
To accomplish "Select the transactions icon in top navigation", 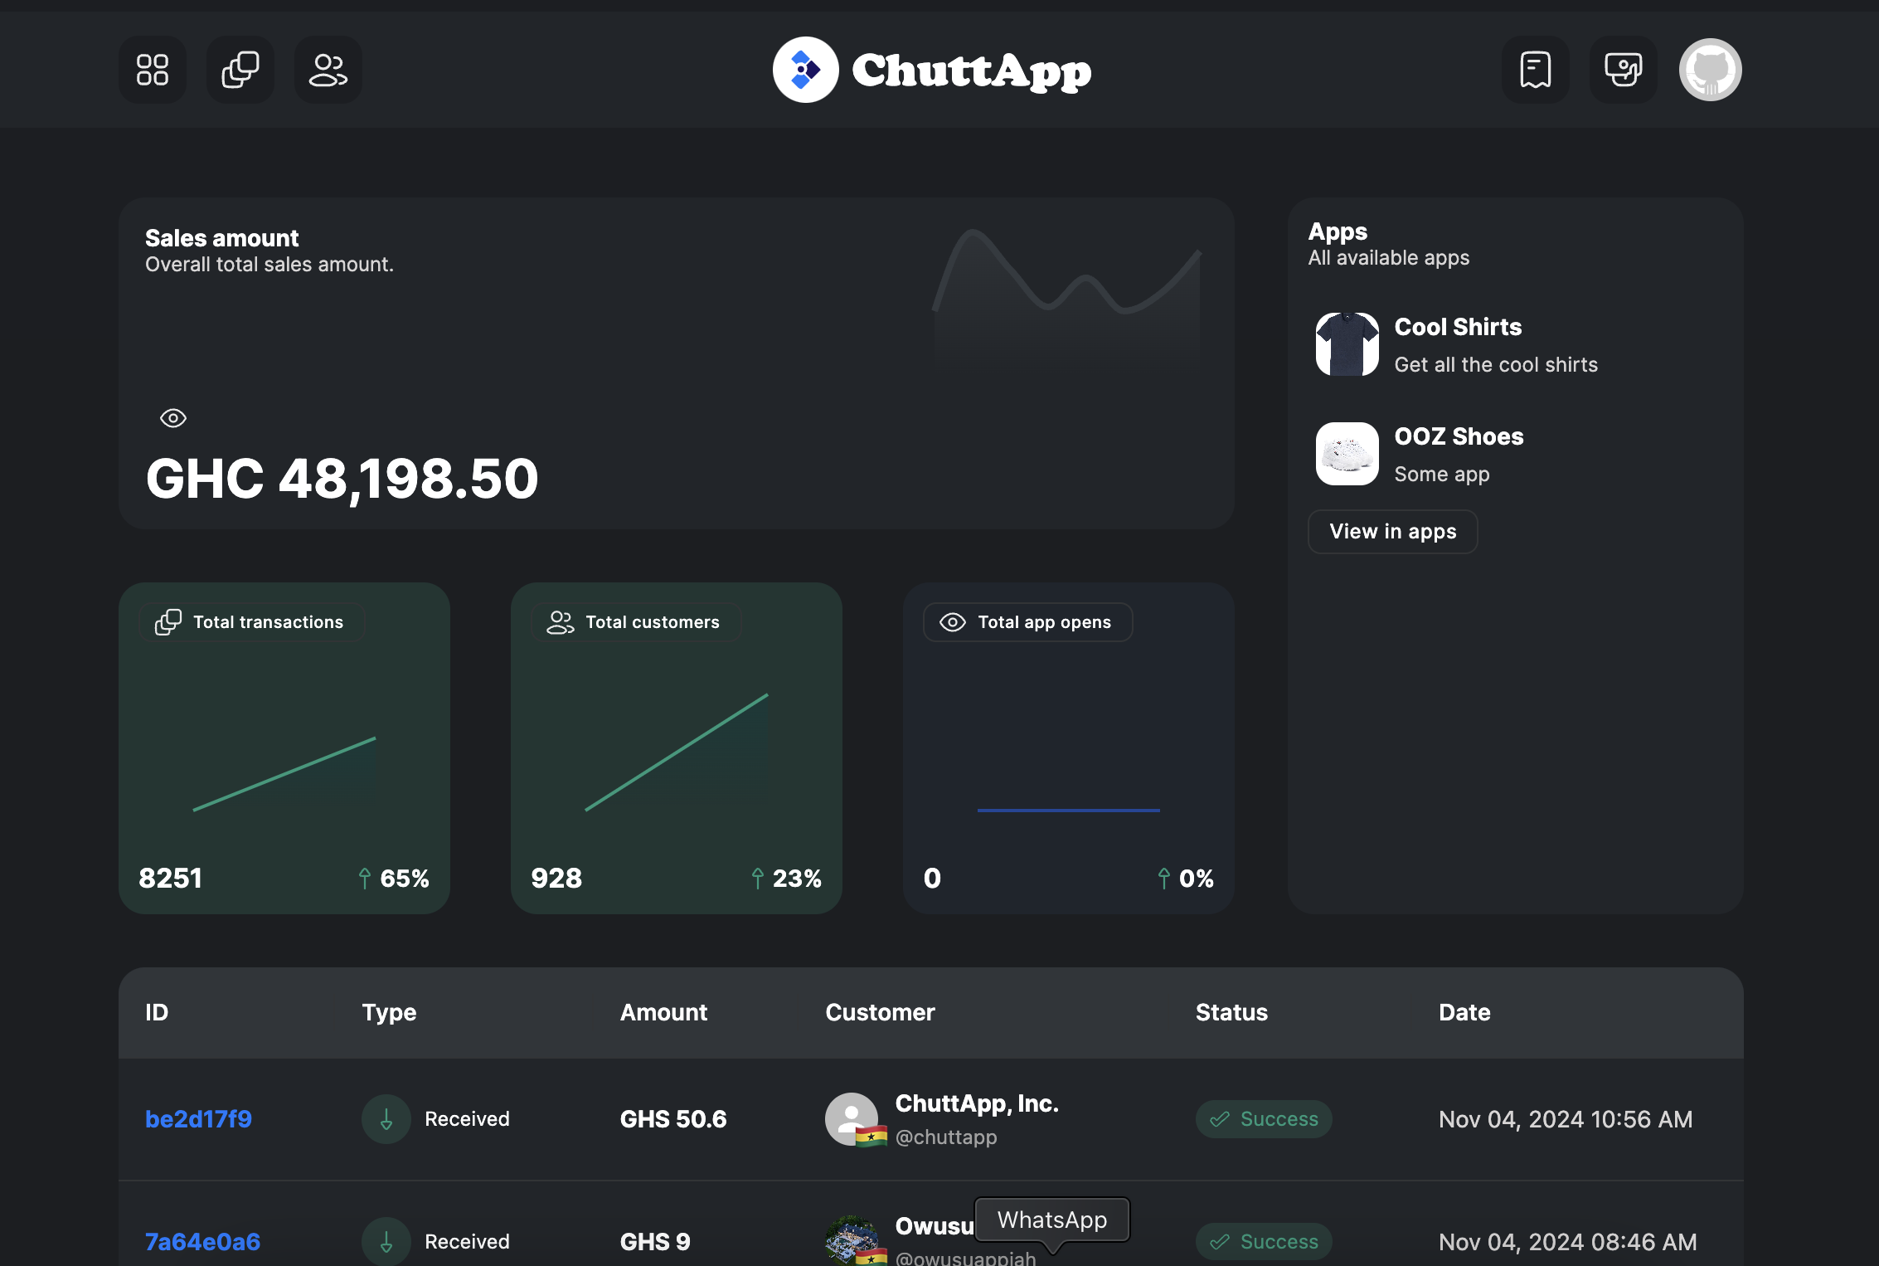I will click(240, 70).
